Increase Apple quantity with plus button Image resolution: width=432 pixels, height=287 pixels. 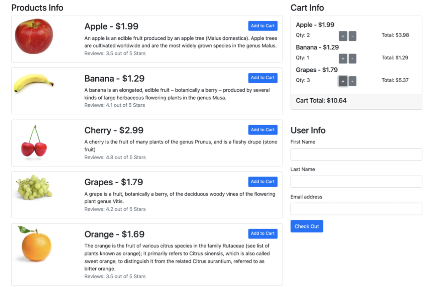pos(343,36)
